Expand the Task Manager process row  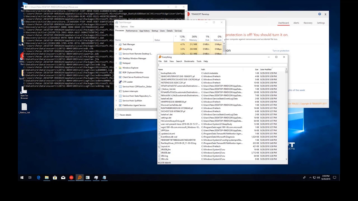coord(116,44)
